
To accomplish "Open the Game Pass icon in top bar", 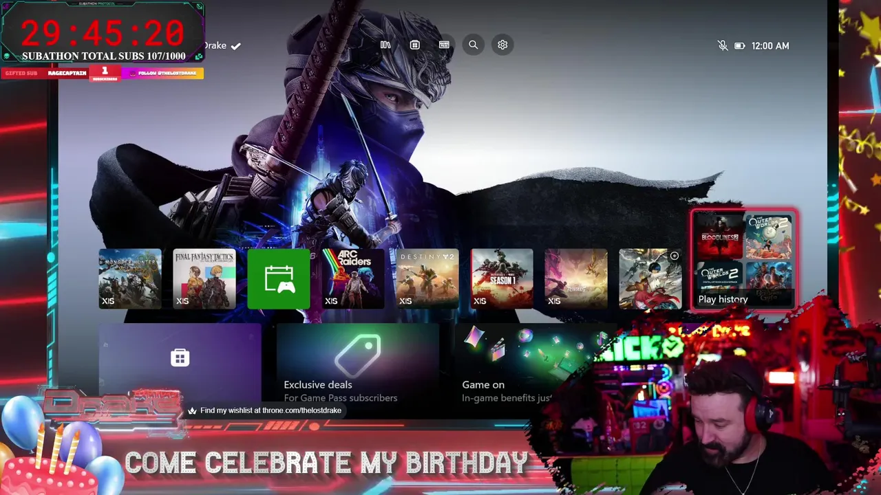I will pyautogui.click(x=444, y=45).
